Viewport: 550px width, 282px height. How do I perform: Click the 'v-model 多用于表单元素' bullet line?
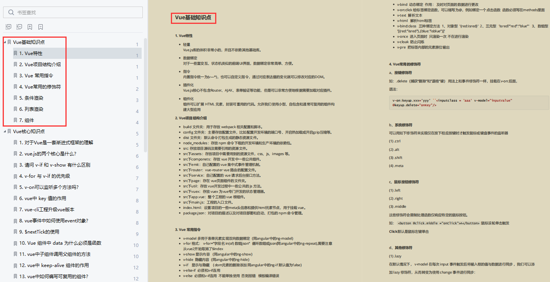tap(238, 239)
